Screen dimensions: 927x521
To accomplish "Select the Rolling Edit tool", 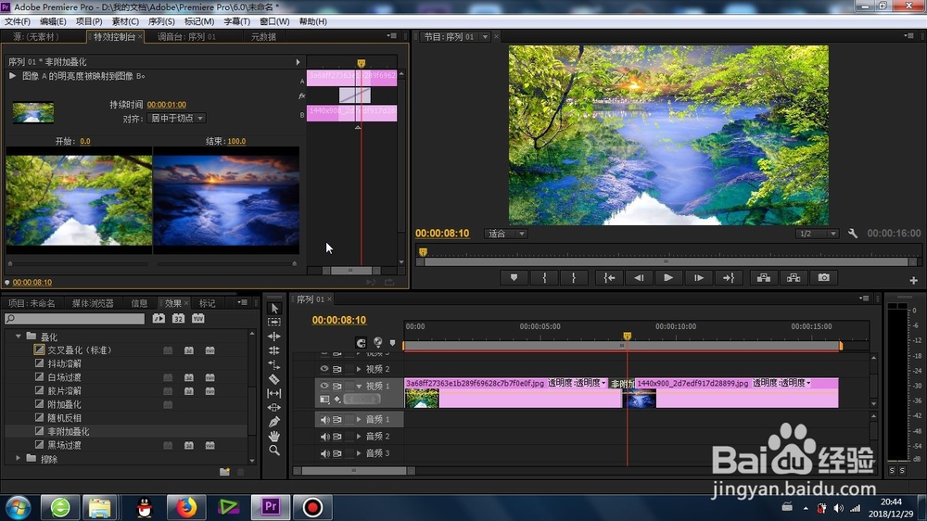I will (x=274, y=350).
